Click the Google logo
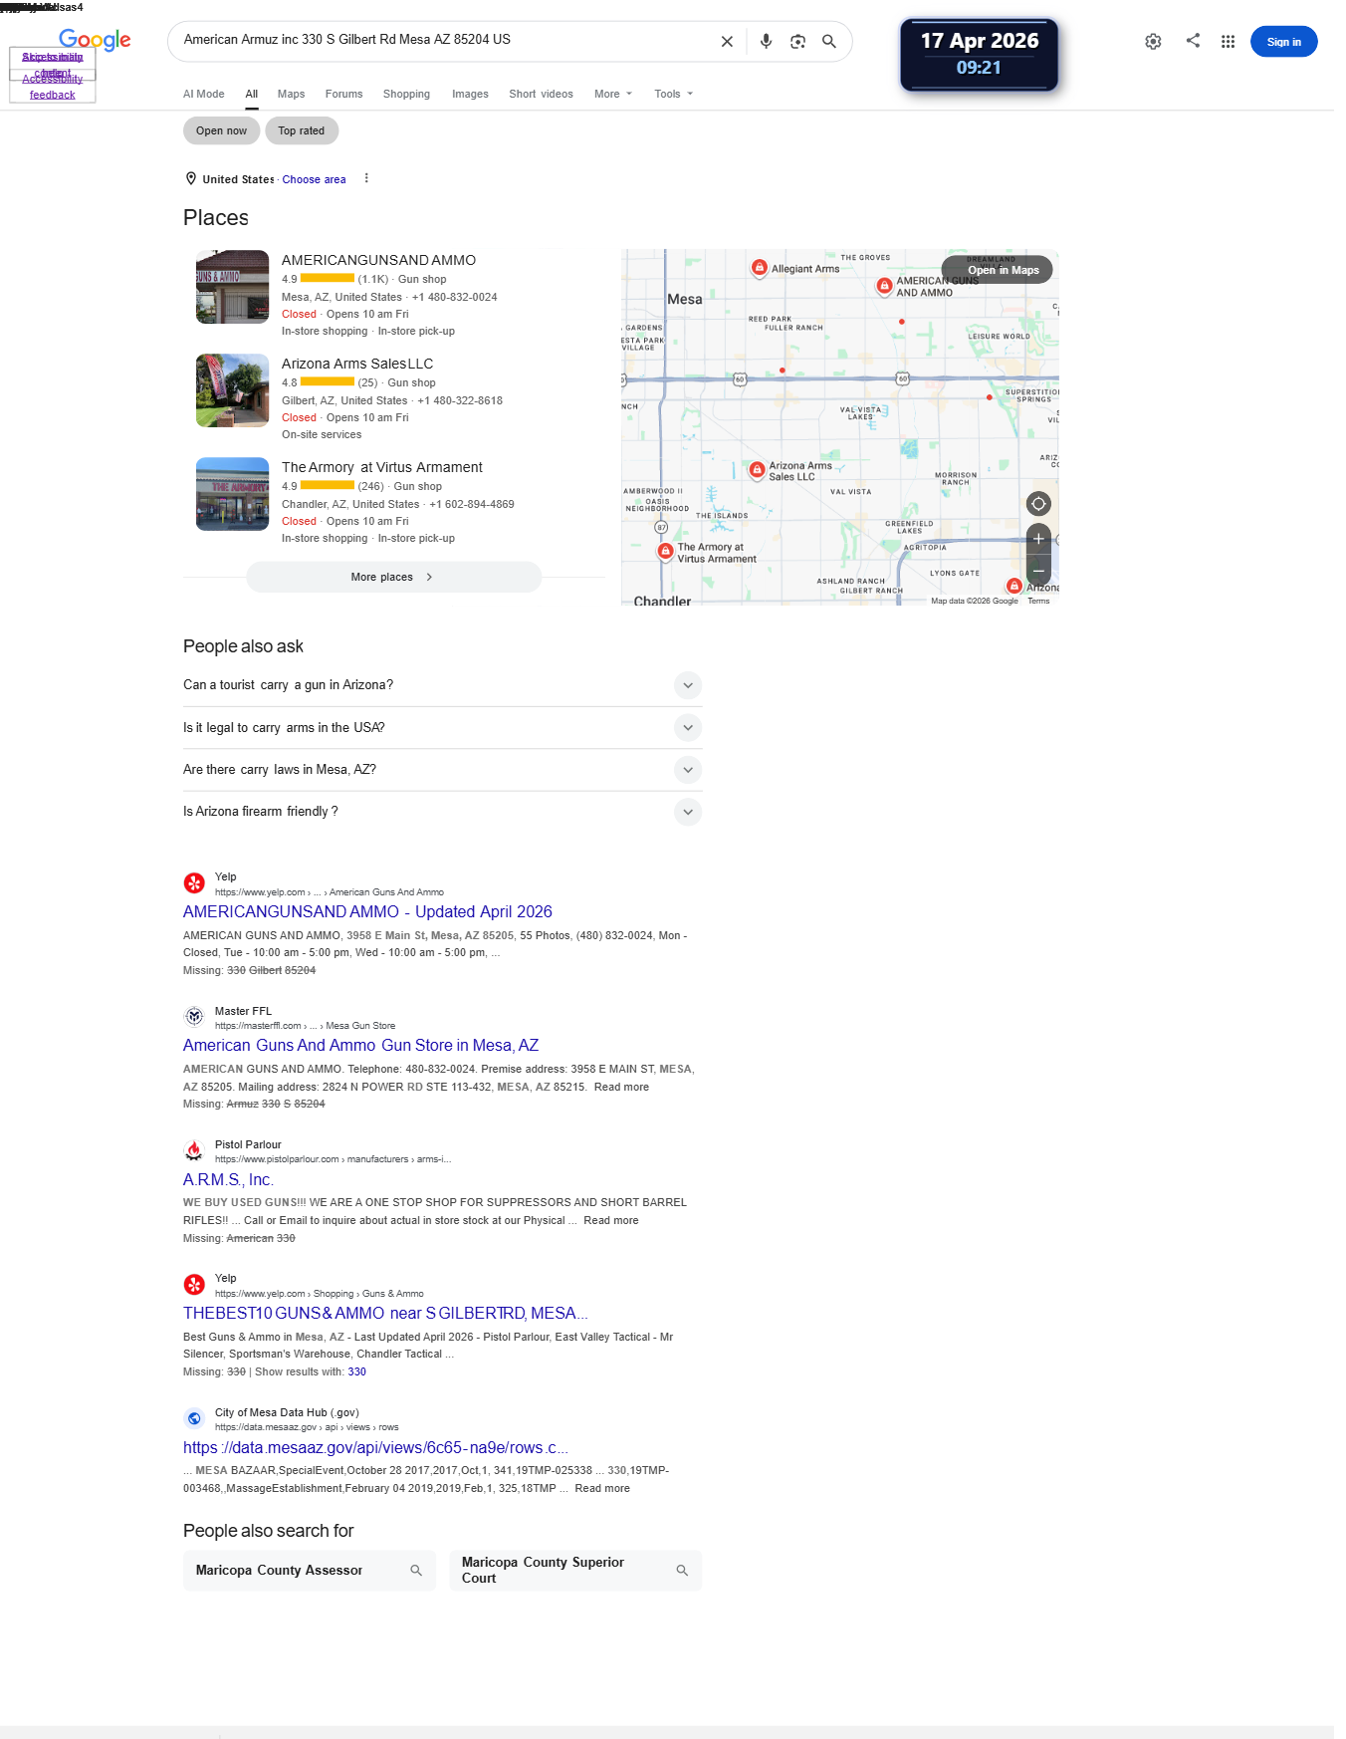 click(x=95, y=40)
